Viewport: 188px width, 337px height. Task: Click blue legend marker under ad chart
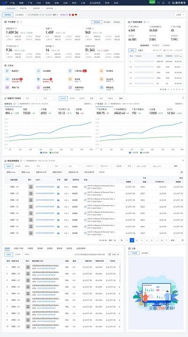point(130,152)
